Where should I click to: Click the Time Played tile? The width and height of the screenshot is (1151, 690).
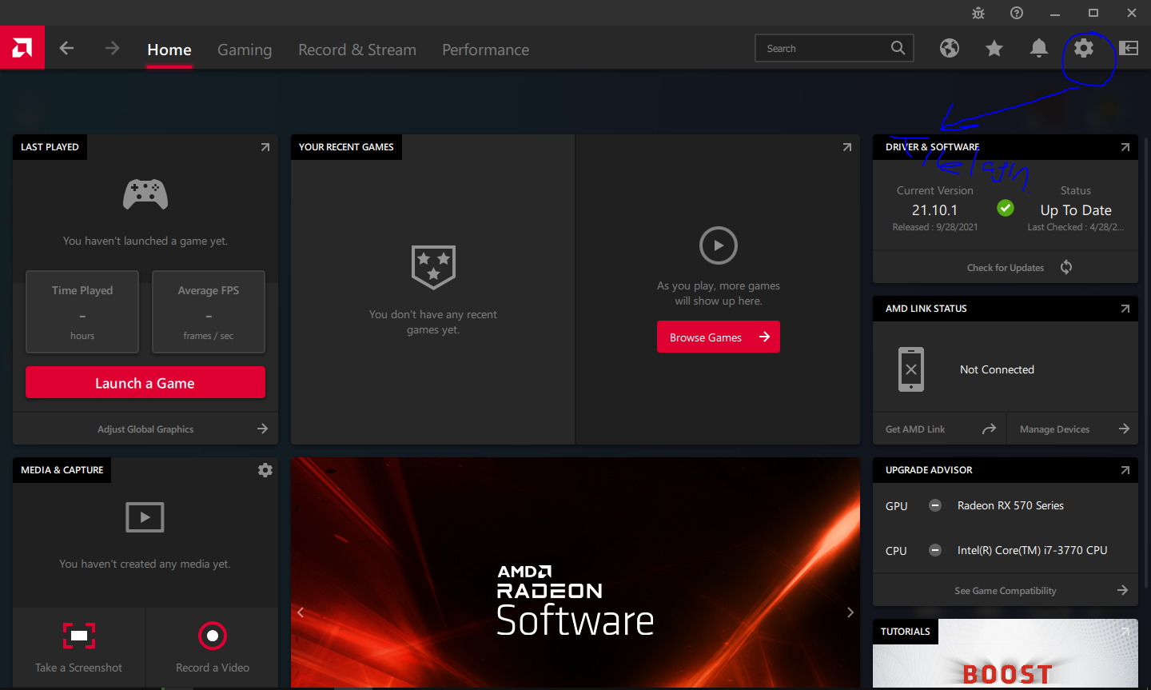(x=82, y=312)
